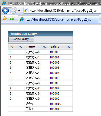Sort table by name column arrows
This screenshot has width=101, height=116.
point(44,47)
